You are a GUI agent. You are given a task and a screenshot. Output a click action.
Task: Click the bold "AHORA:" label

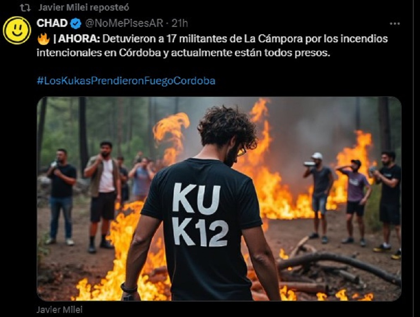79,39
